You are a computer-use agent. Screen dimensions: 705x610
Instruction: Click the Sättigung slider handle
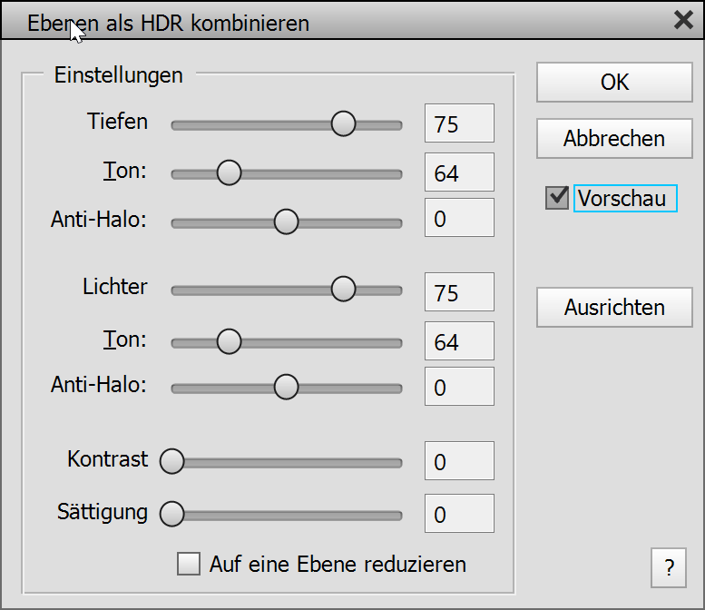click(x=171, y=515)
